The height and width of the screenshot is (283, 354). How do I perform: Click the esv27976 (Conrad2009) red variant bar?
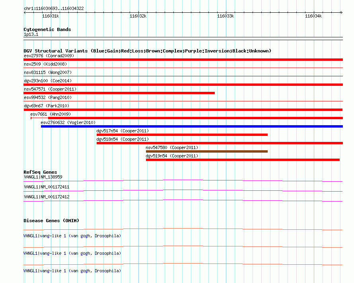coord(183,60)
